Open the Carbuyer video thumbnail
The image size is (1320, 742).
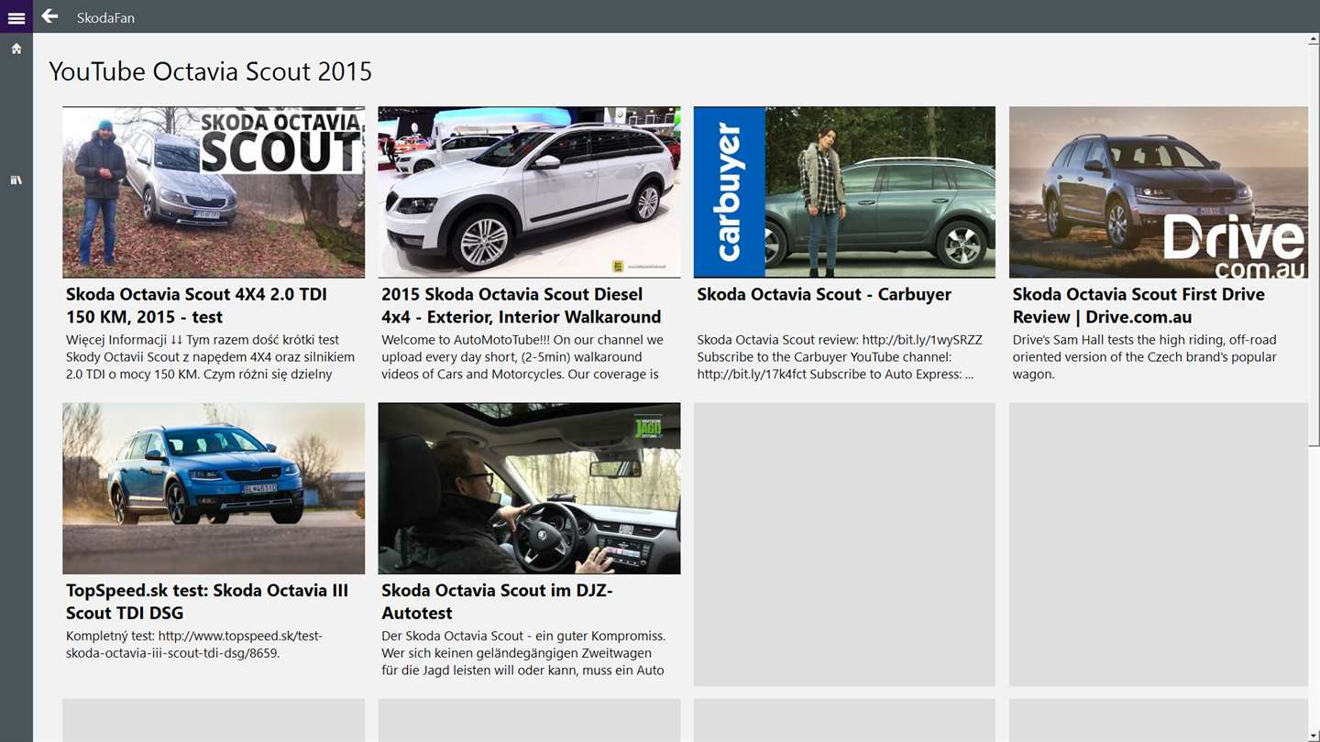click(x=844, y=192)
